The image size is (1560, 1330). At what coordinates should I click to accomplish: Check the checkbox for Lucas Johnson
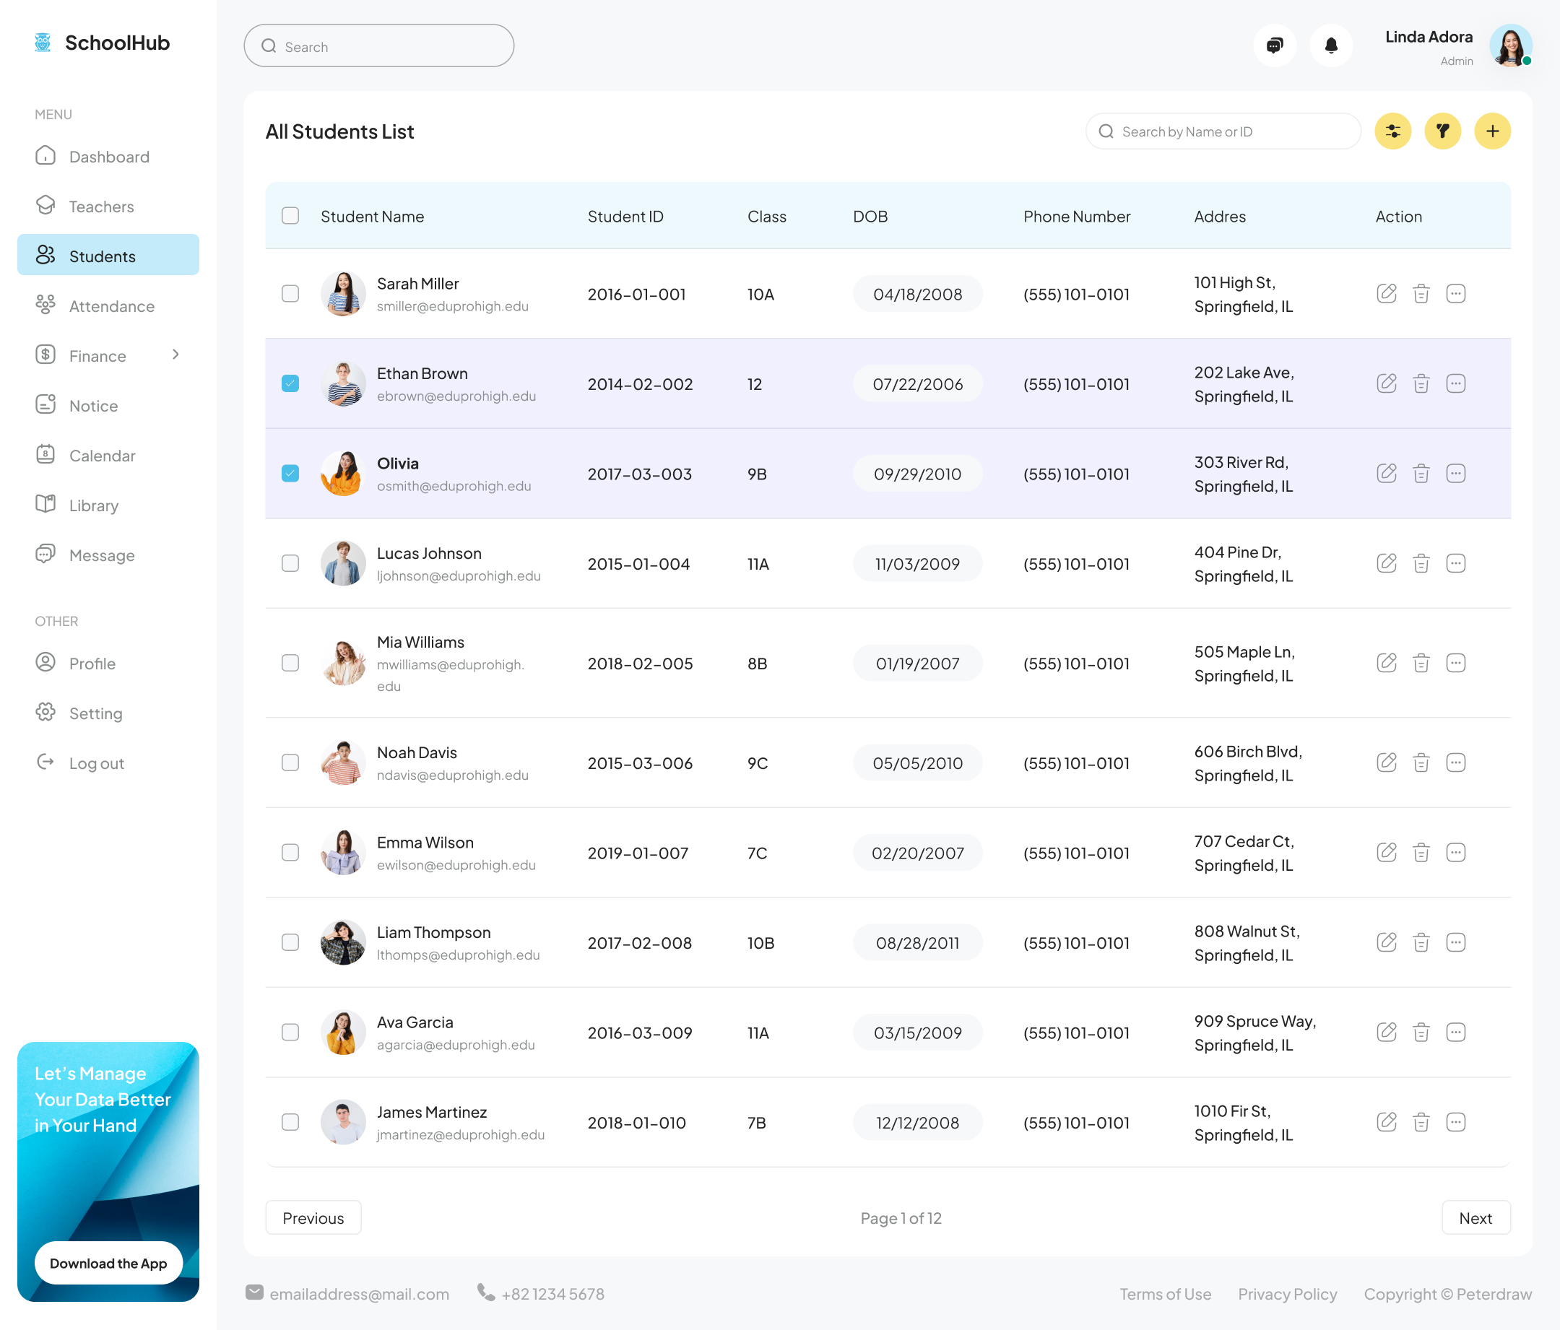[x=290, y=563]
